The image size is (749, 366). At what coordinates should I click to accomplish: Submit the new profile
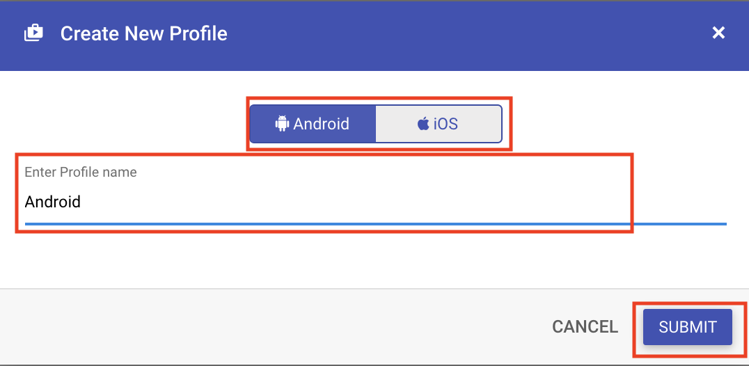point(687,326)
